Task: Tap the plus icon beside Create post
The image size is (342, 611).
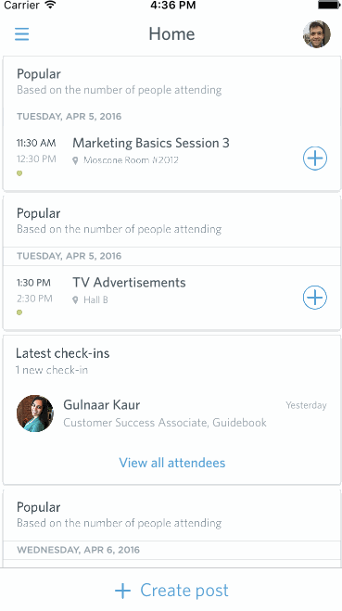Action: [122, 591]
